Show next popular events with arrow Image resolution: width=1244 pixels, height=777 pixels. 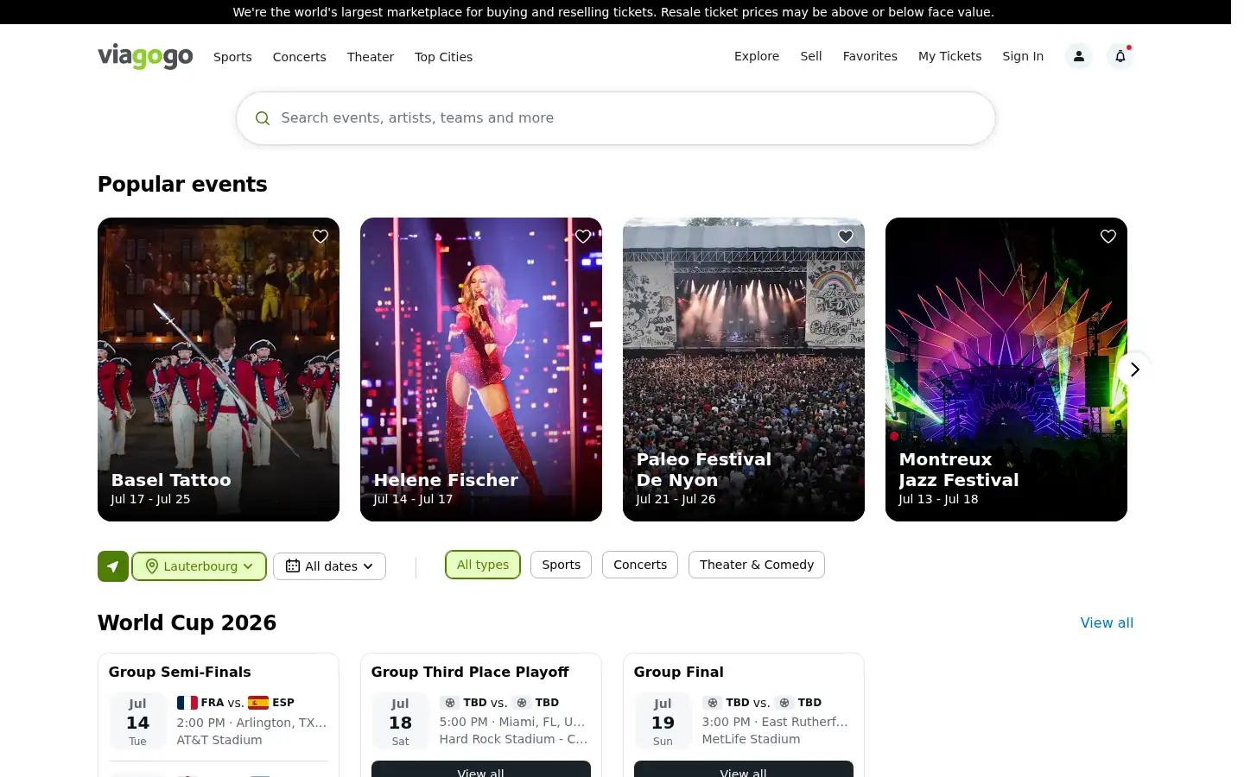(1134, 370)
